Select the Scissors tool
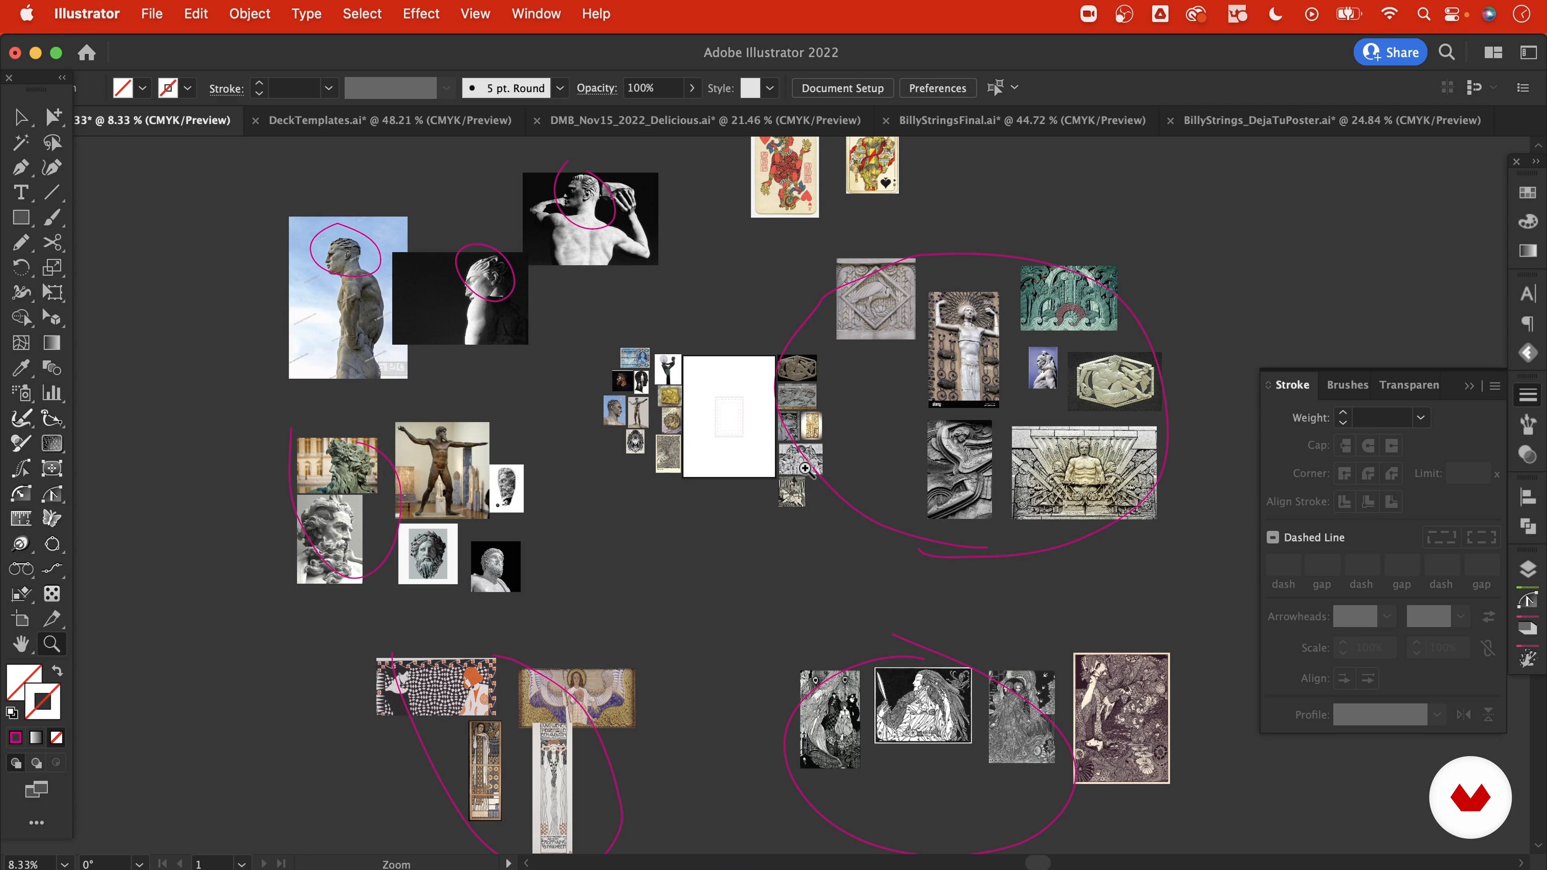This screenshot has height=870, width=1547. click(x=52, y=242)
